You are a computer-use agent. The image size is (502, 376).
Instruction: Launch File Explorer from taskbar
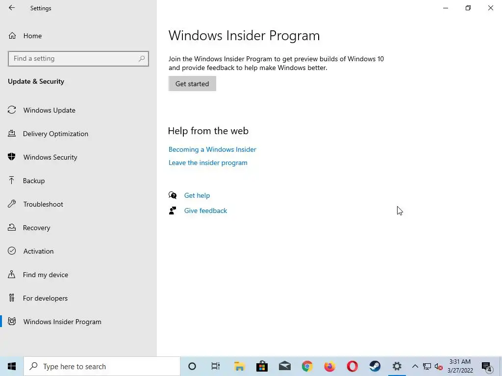coord(239,366)
